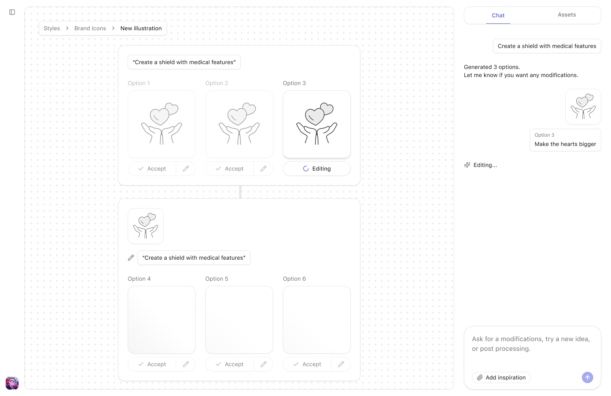Click the pencil edit icon for Option 5
Image resolution: width=611 pixels, height=396 pixels.
point(263,364)
